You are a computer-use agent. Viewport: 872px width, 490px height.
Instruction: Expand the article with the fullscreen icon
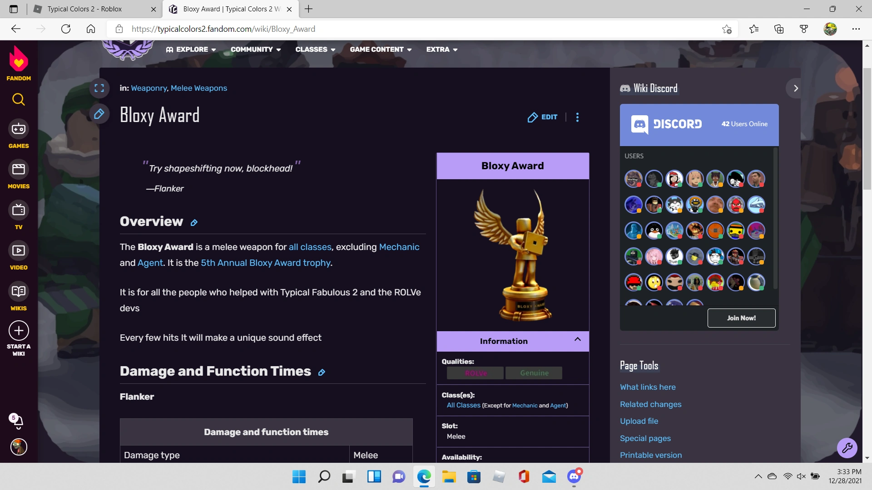tap(99, 88)
